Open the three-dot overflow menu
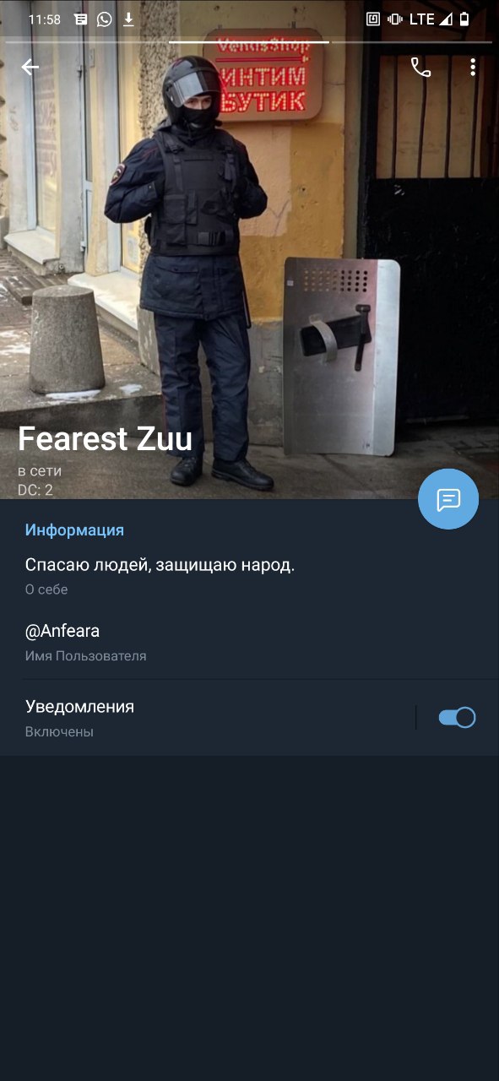The height and width of the screenshot is (1081, 499). (x=473, y=68)
